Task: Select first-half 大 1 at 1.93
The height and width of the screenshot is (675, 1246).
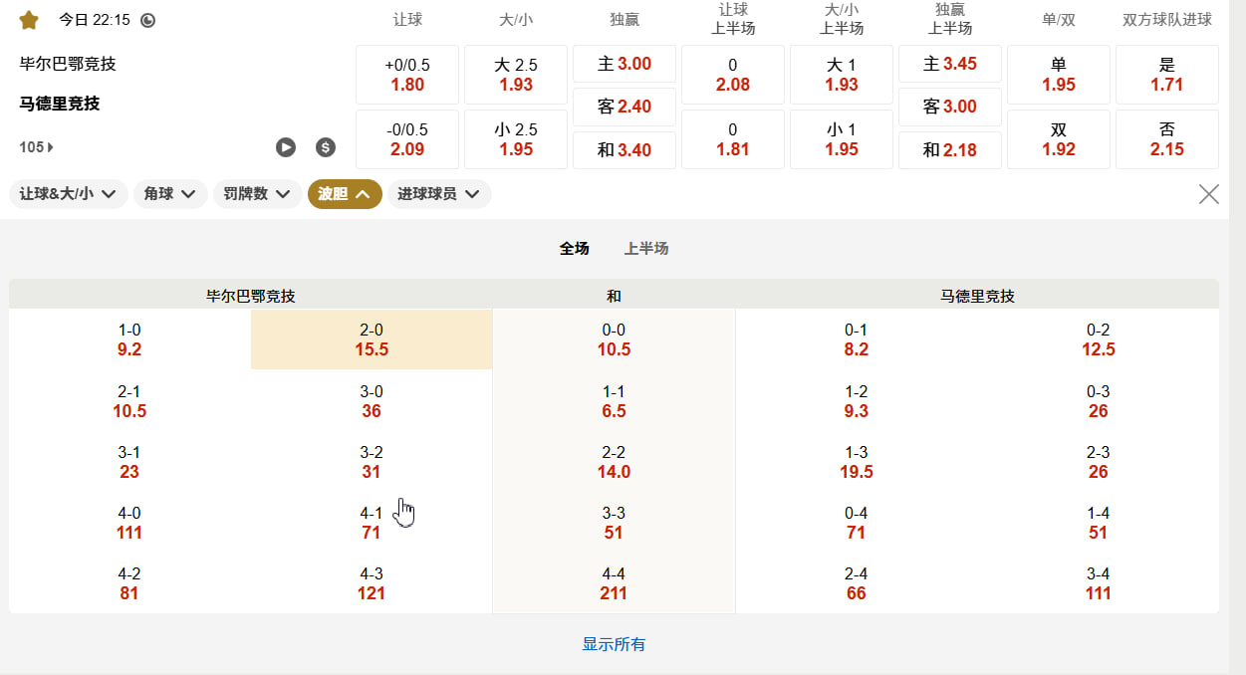Action: 842,75
